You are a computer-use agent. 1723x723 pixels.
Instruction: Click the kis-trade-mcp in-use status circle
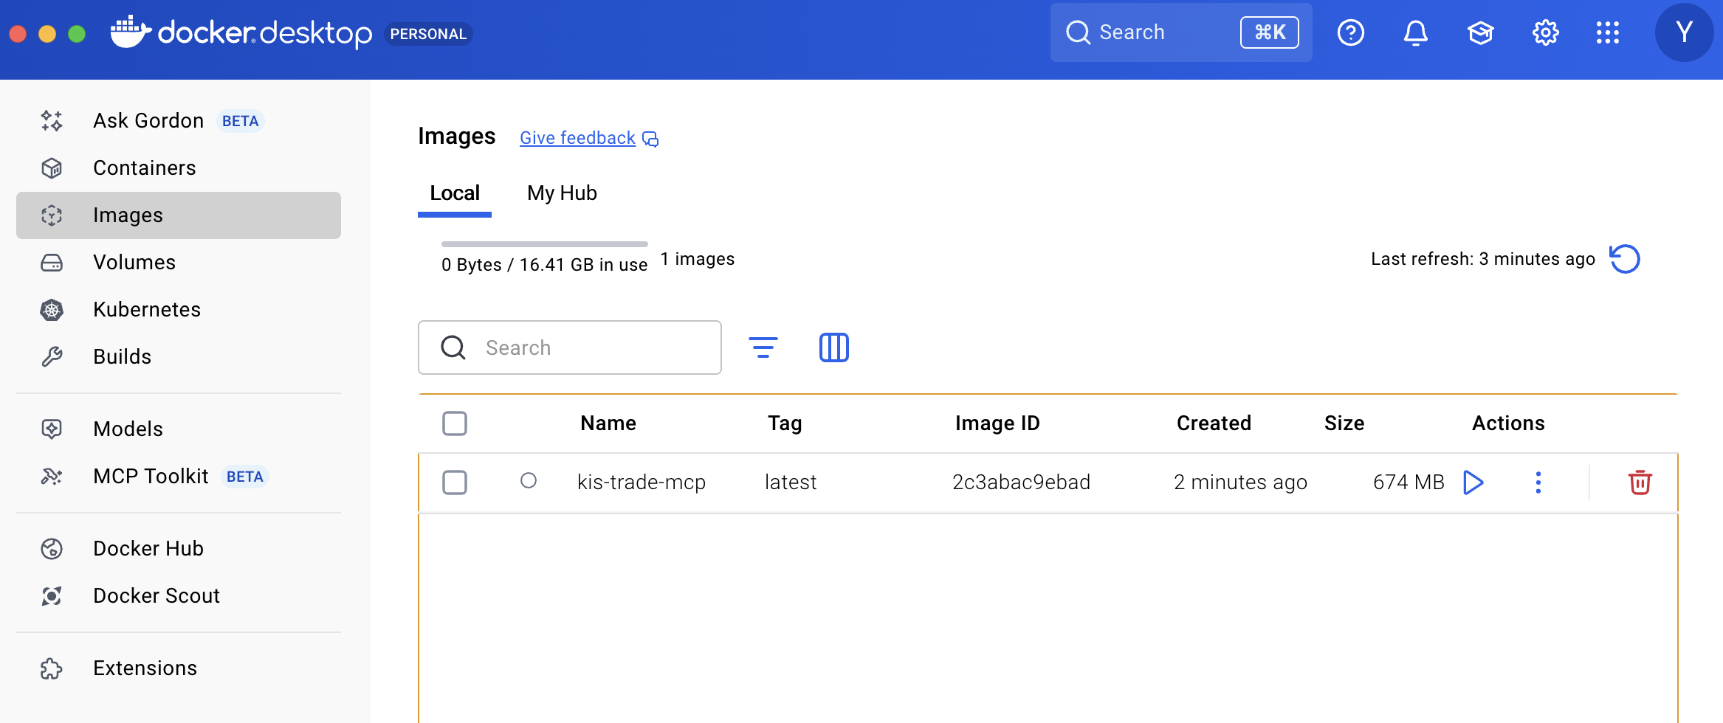click(x=529, y=481)
